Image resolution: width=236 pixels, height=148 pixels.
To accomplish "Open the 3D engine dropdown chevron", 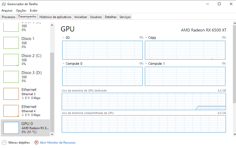I will pos(63,37).
